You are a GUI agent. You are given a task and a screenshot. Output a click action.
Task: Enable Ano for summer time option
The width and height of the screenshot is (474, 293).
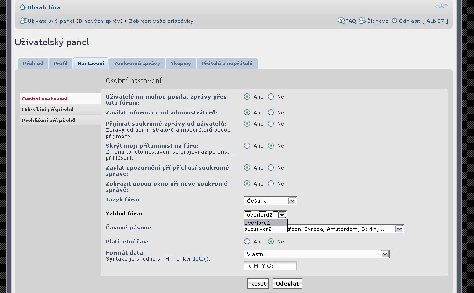coord(247,242)
